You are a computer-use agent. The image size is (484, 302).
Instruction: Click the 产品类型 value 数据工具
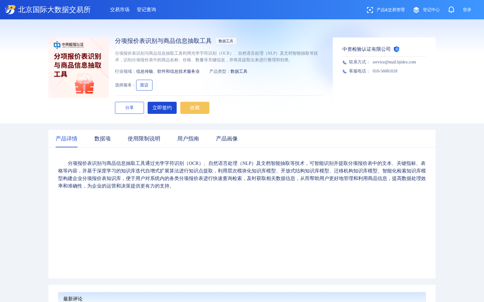pos(239,72)
